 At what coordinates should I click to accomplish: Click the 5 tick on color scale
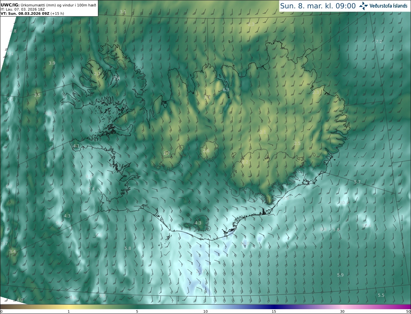click(137, 311)
